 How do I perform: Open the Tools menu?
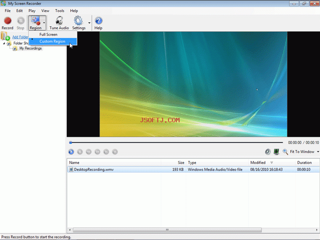(60, 11)
